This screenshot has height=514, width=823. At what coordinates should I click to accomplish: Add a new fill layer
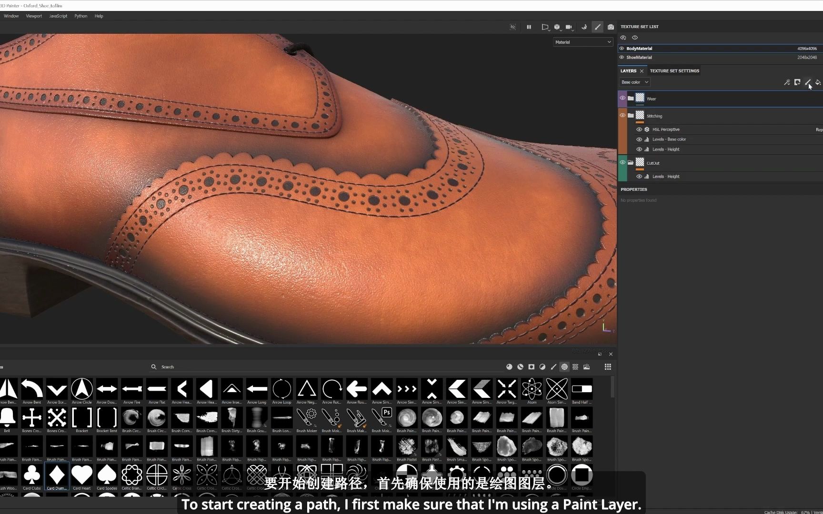pos(818,82)
